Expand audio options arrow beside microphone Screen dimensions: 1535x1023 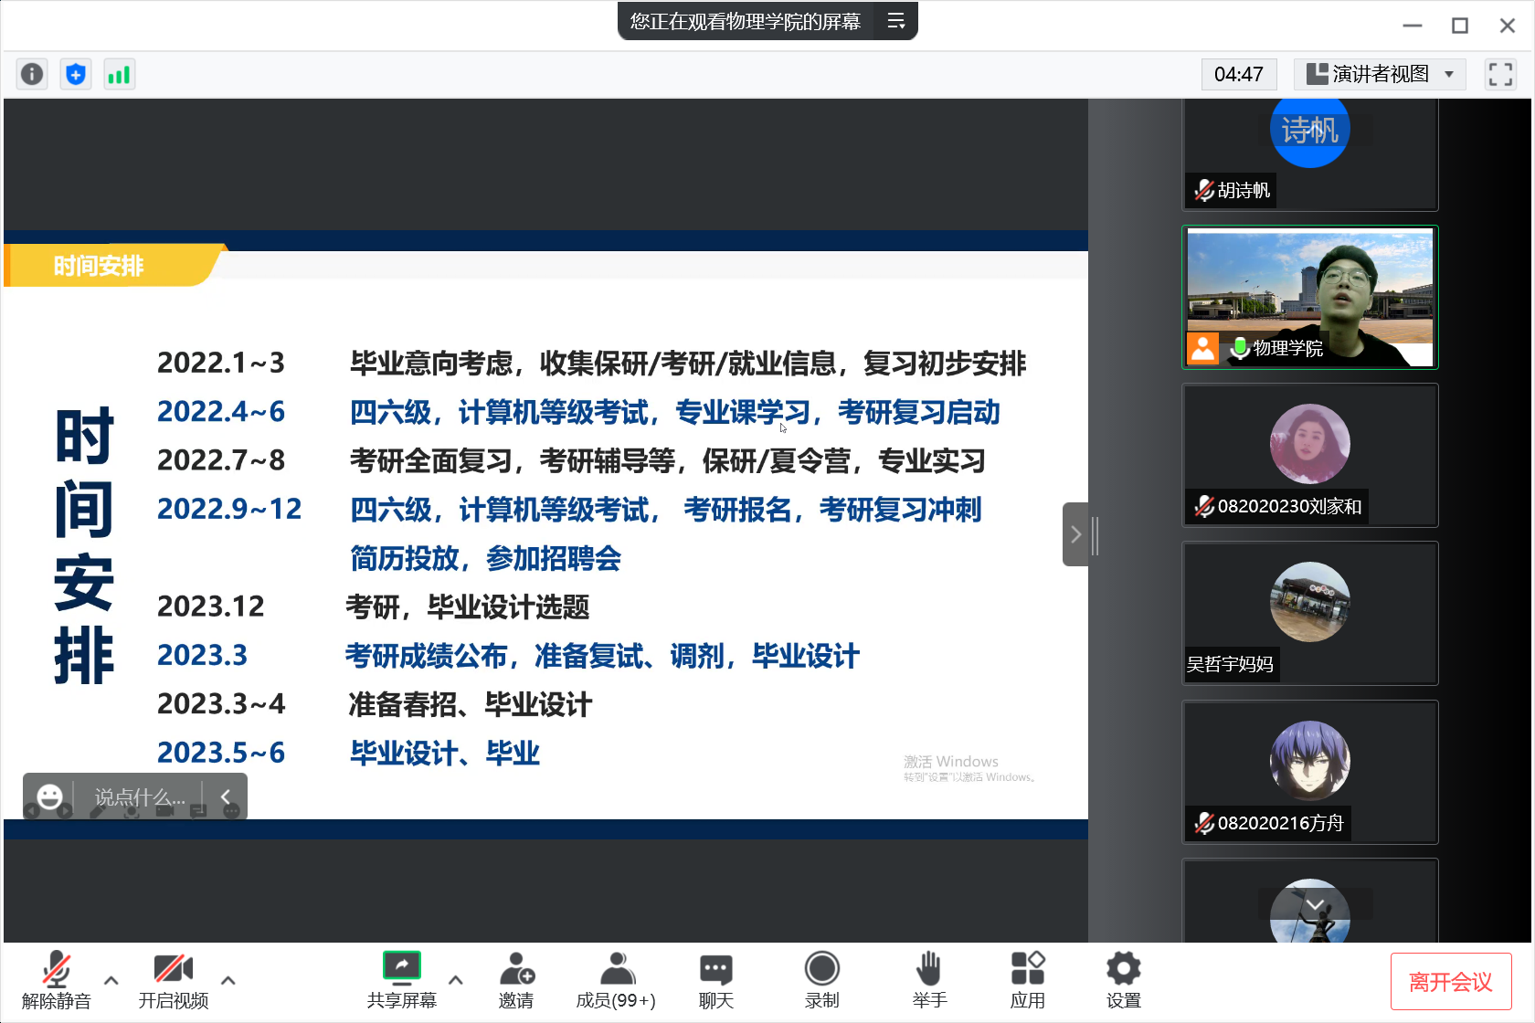point(111,980)
